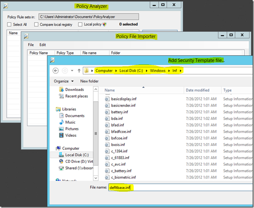The width and height of the screenshot is (254, 208).
Task: Click navigation pane scroll down arrow
Action: coord(96,178)
